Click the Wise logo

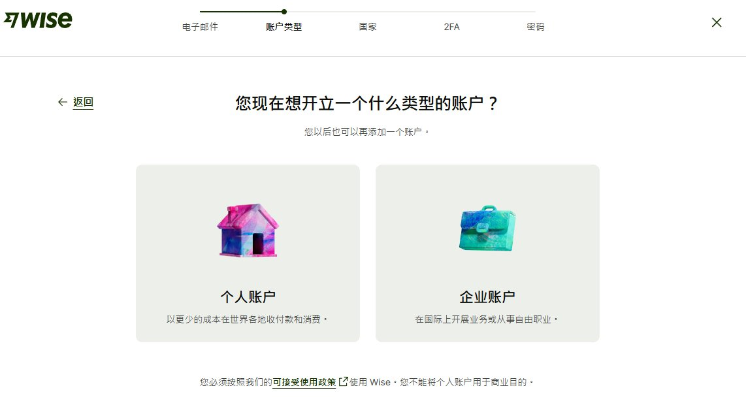[38, 20]
